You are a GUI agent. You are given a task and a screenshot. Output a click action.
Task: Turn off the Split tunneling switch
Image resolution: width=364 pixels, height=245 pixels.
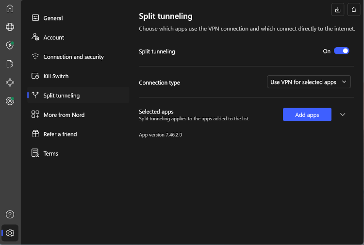pos(341,51)
